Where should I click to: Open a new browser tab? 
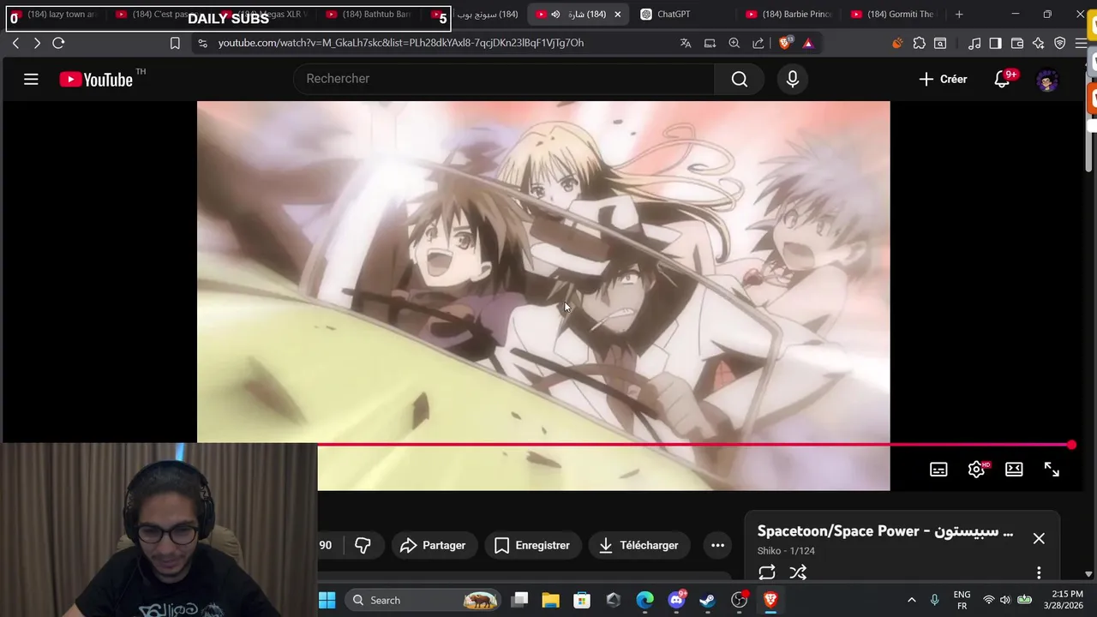point(959,15)
